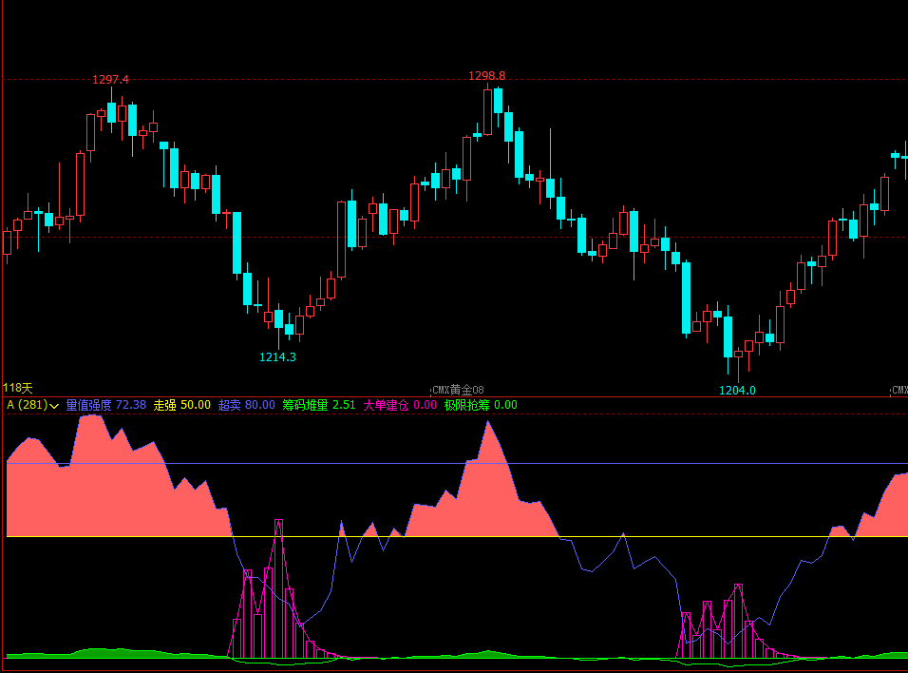Click the tallest magenta bar near 1204.0 low
The width and height of the screenshot is (908, 673).
pyautogui.click(x=738, y=622)
